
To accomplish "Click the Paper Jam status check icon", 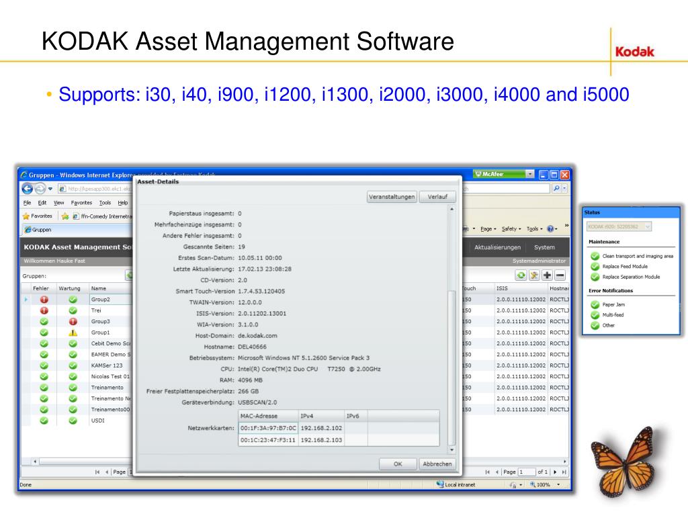I will (x=595, y=304).
